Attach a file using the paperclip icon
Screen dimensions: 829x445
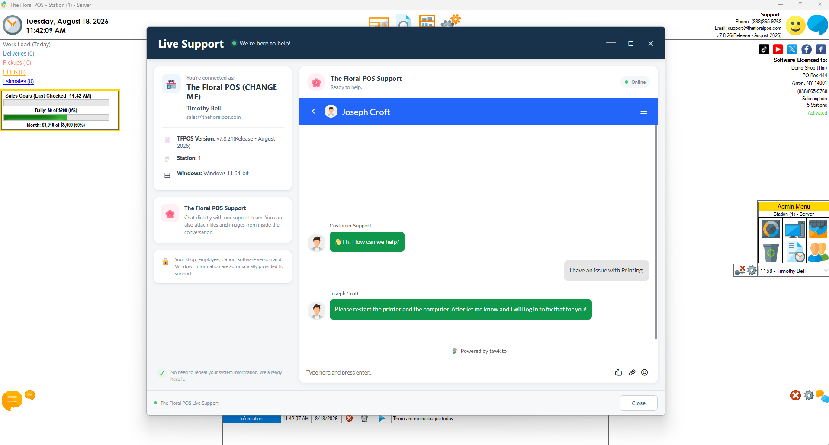coord(632,372)
